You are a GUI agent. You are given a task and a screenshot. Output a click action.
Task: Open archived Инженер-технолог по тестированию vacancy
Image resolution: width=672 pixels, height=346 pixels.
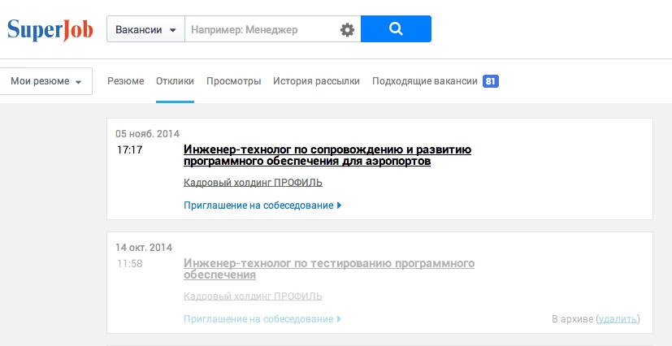(328, 269)
